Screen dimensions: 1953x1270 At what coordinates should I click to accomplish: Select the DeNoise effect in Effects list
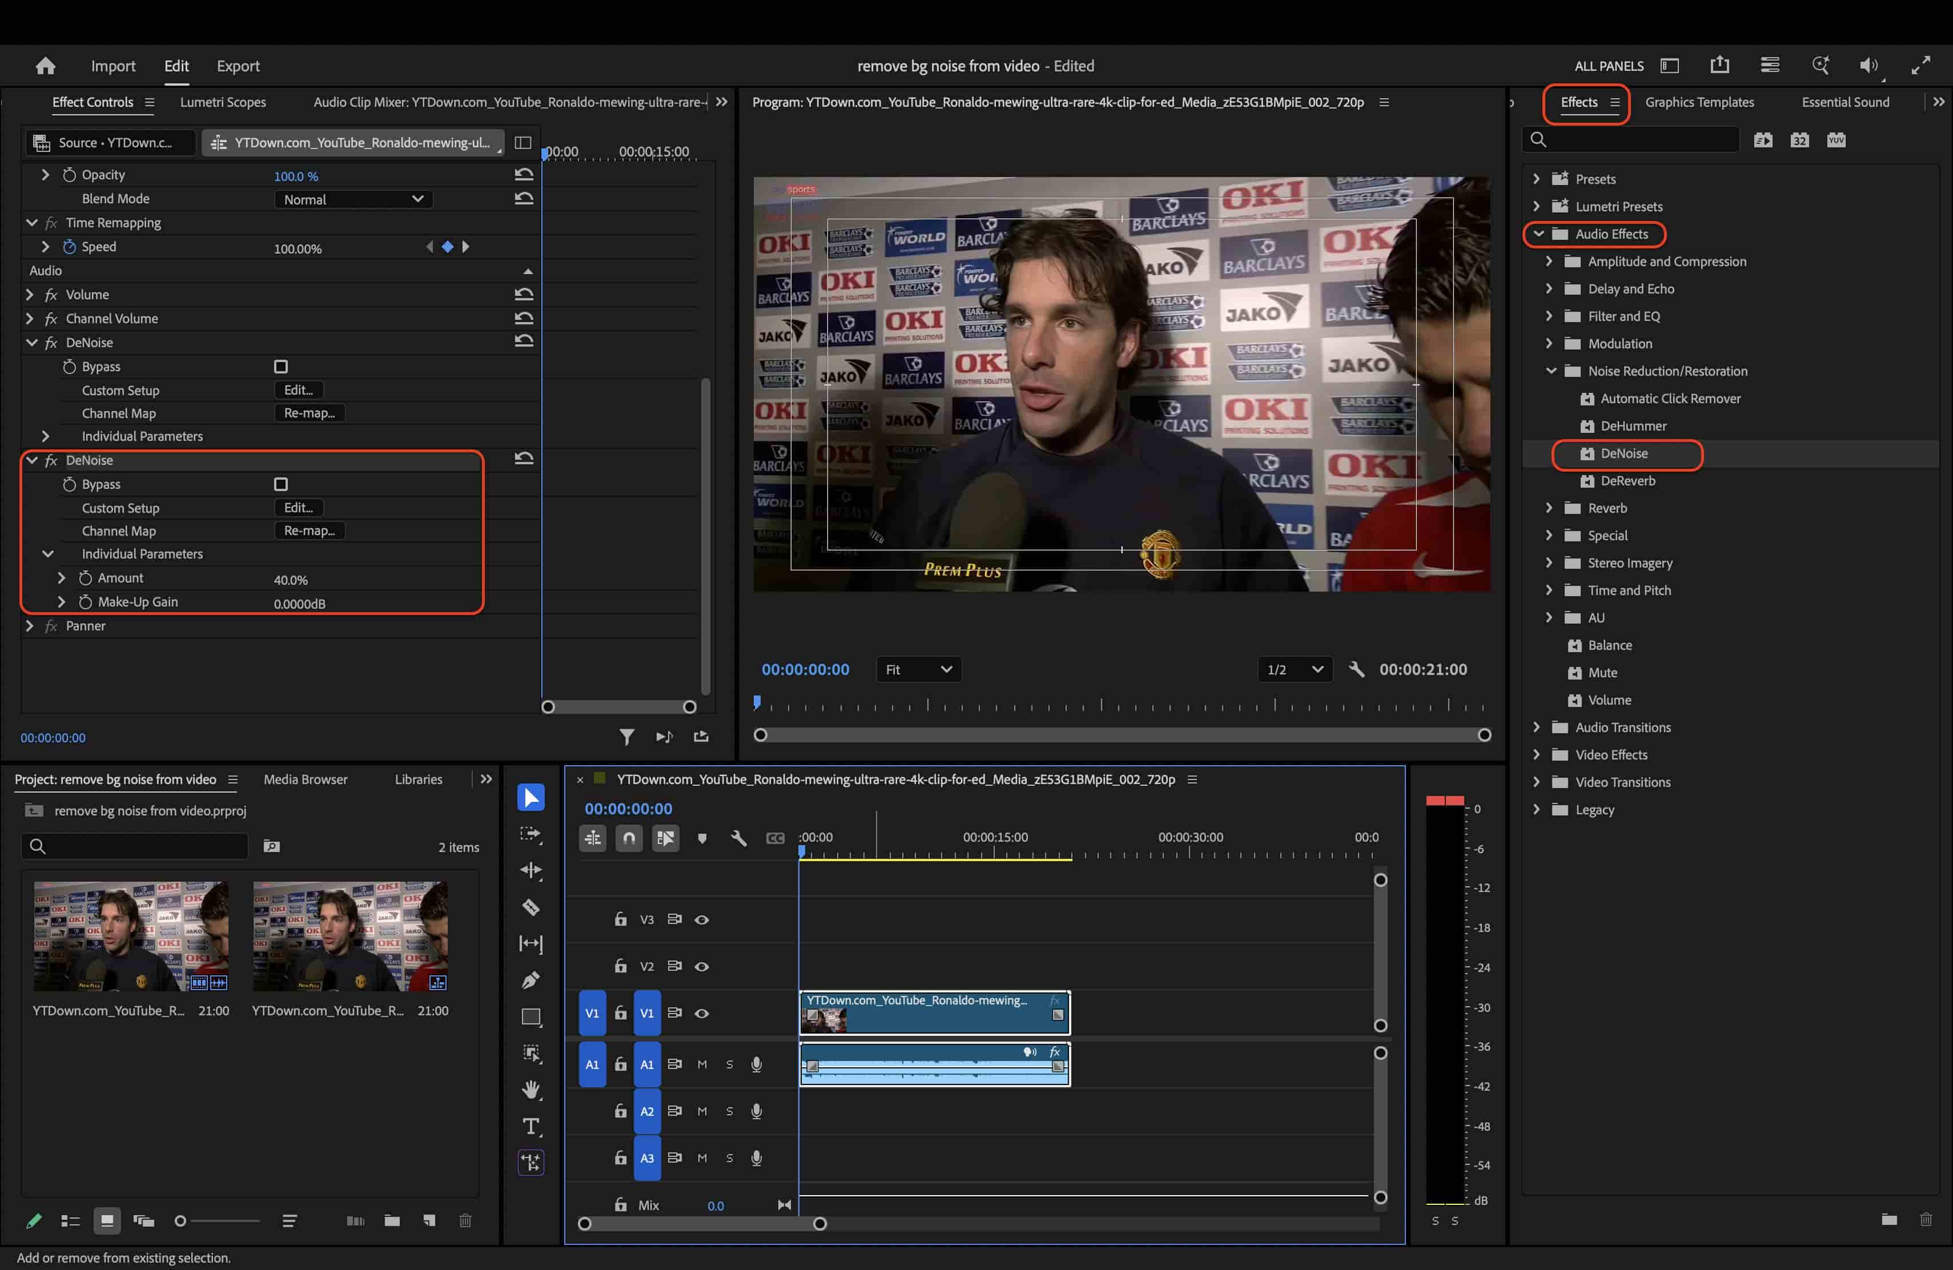(x=1624, y=453)
